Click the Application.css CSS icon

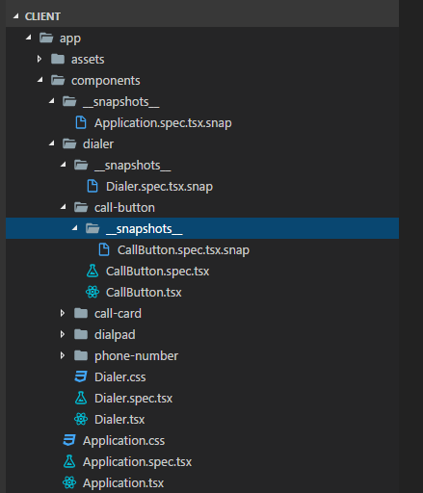(x=69, y=440)
